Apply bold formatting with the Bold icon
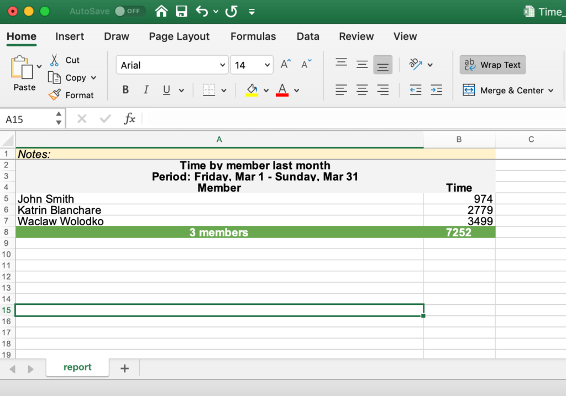The width and height of the screenshot is (566, 396). (x=125, y=89)
